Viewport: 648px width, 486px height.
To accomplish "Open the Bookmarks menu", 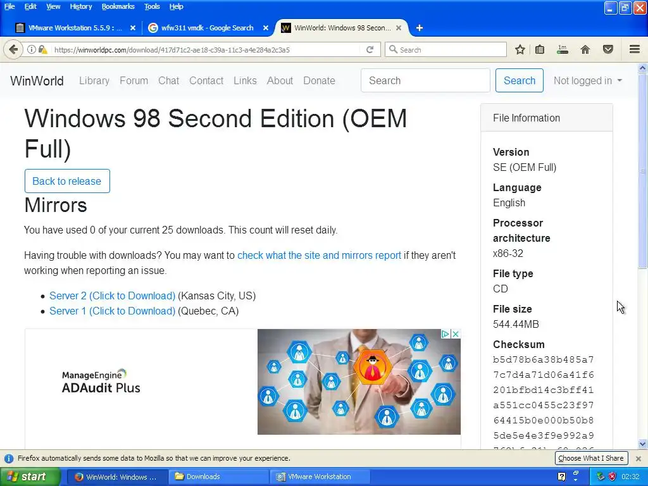I will point(118,6).
